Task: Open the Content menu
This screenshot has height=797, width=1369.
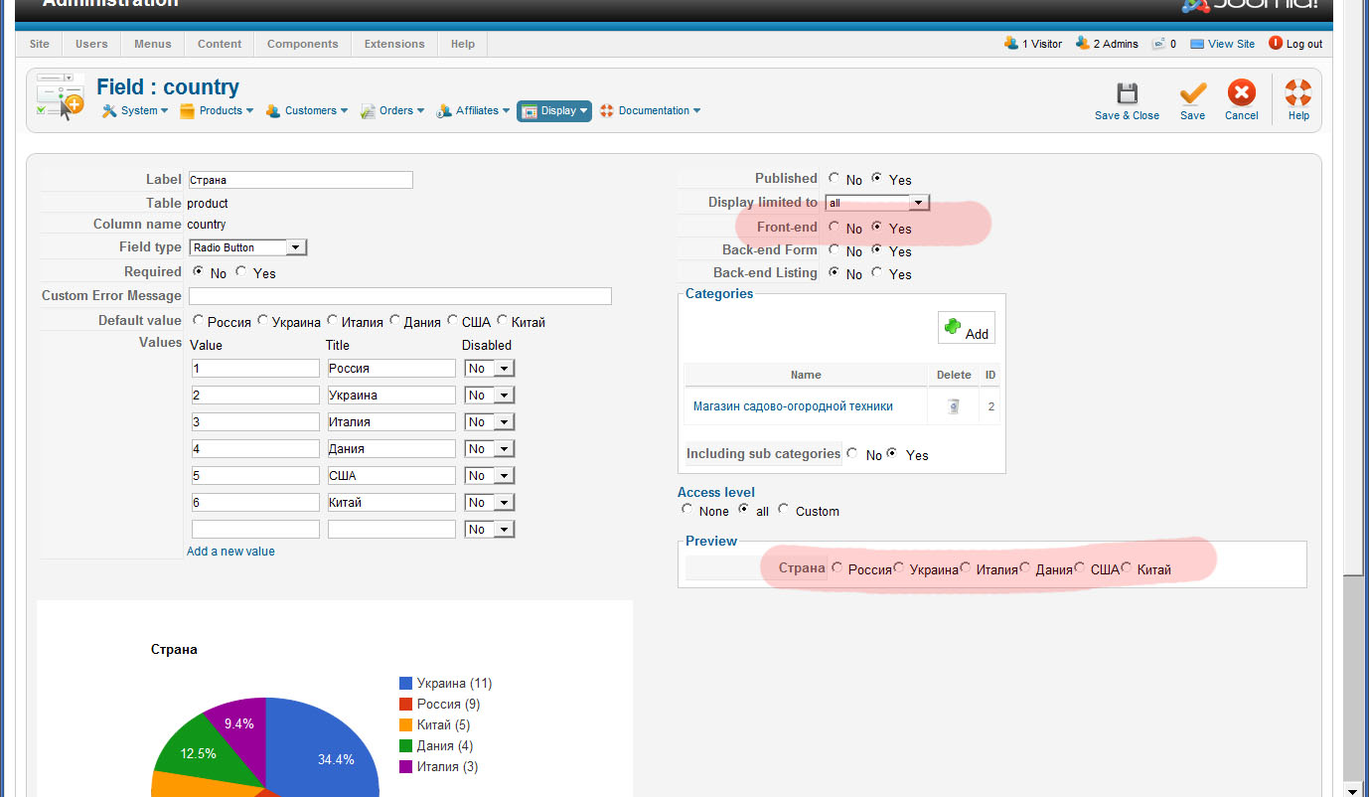Action: tap(220, 44)
